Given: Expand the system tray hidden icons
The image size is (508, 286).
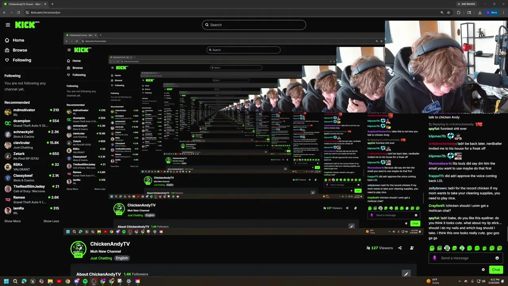Looking at the screenshot, I should 460,281.
